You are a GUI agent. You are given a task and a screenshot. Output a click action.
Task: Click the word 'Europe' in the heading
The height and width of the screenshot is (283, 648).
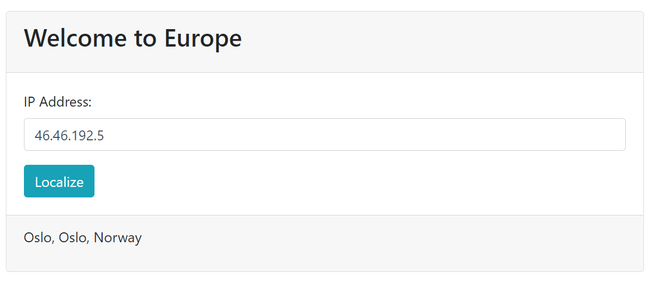tap(202, 39)
